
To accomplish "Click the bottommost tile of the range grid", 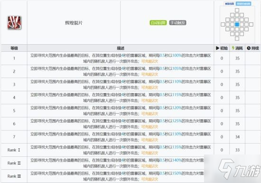I will (237, 39).
